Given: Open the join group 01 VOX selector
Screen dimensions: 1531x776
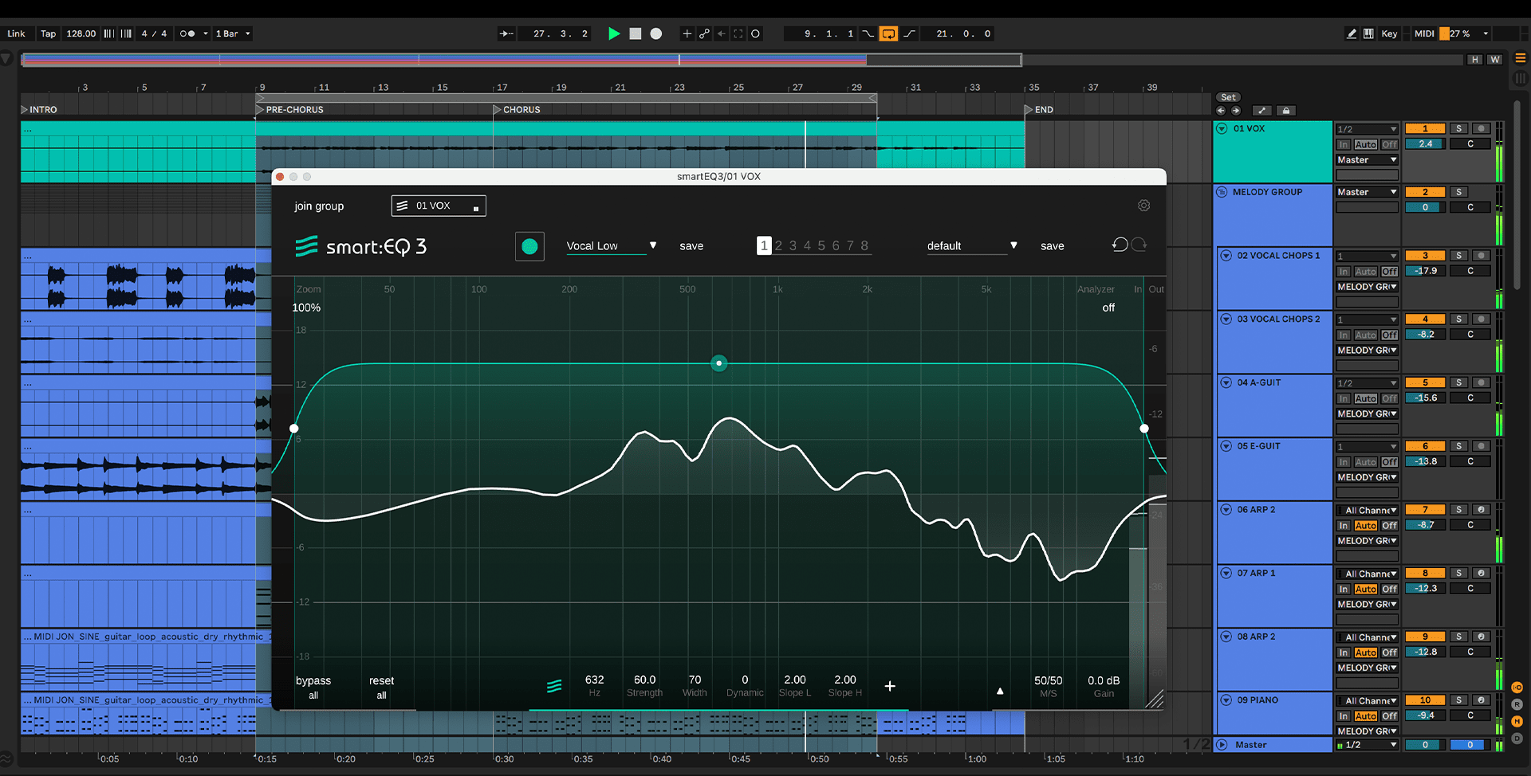Looking at the screenshot, I should (439, 206).
